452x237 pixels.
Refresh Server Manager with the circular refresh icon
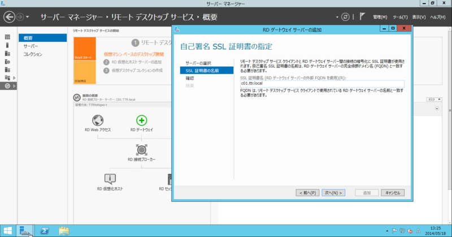[345, 17]
